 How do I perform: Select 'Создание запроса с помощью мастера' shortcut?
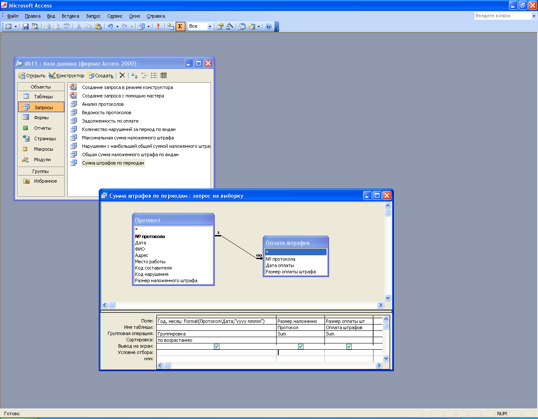point(123,96)
